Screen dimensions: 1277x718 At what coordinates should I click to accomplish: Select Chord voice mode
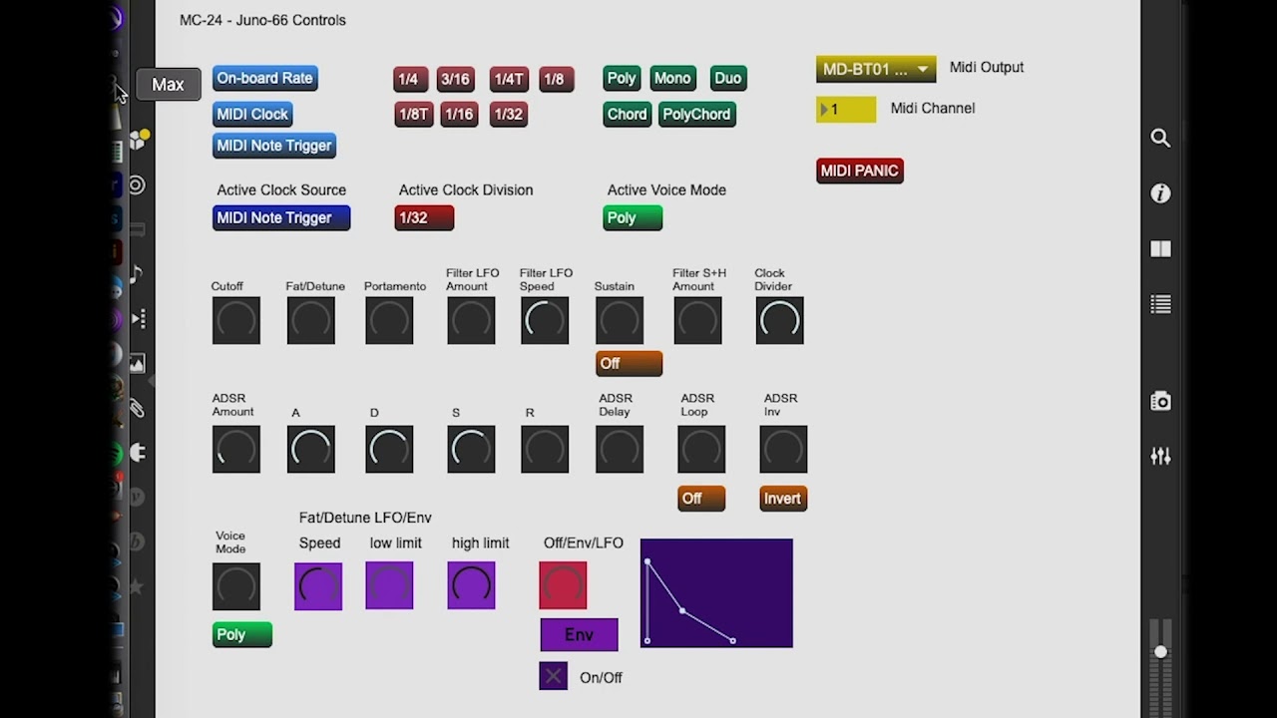pos(627,114)
